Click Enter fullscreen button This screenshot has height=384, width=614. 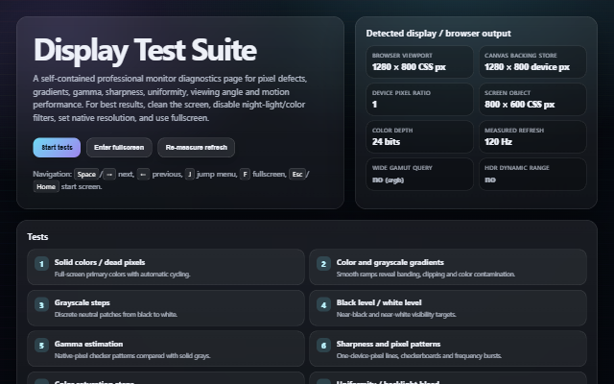[119, 147]
